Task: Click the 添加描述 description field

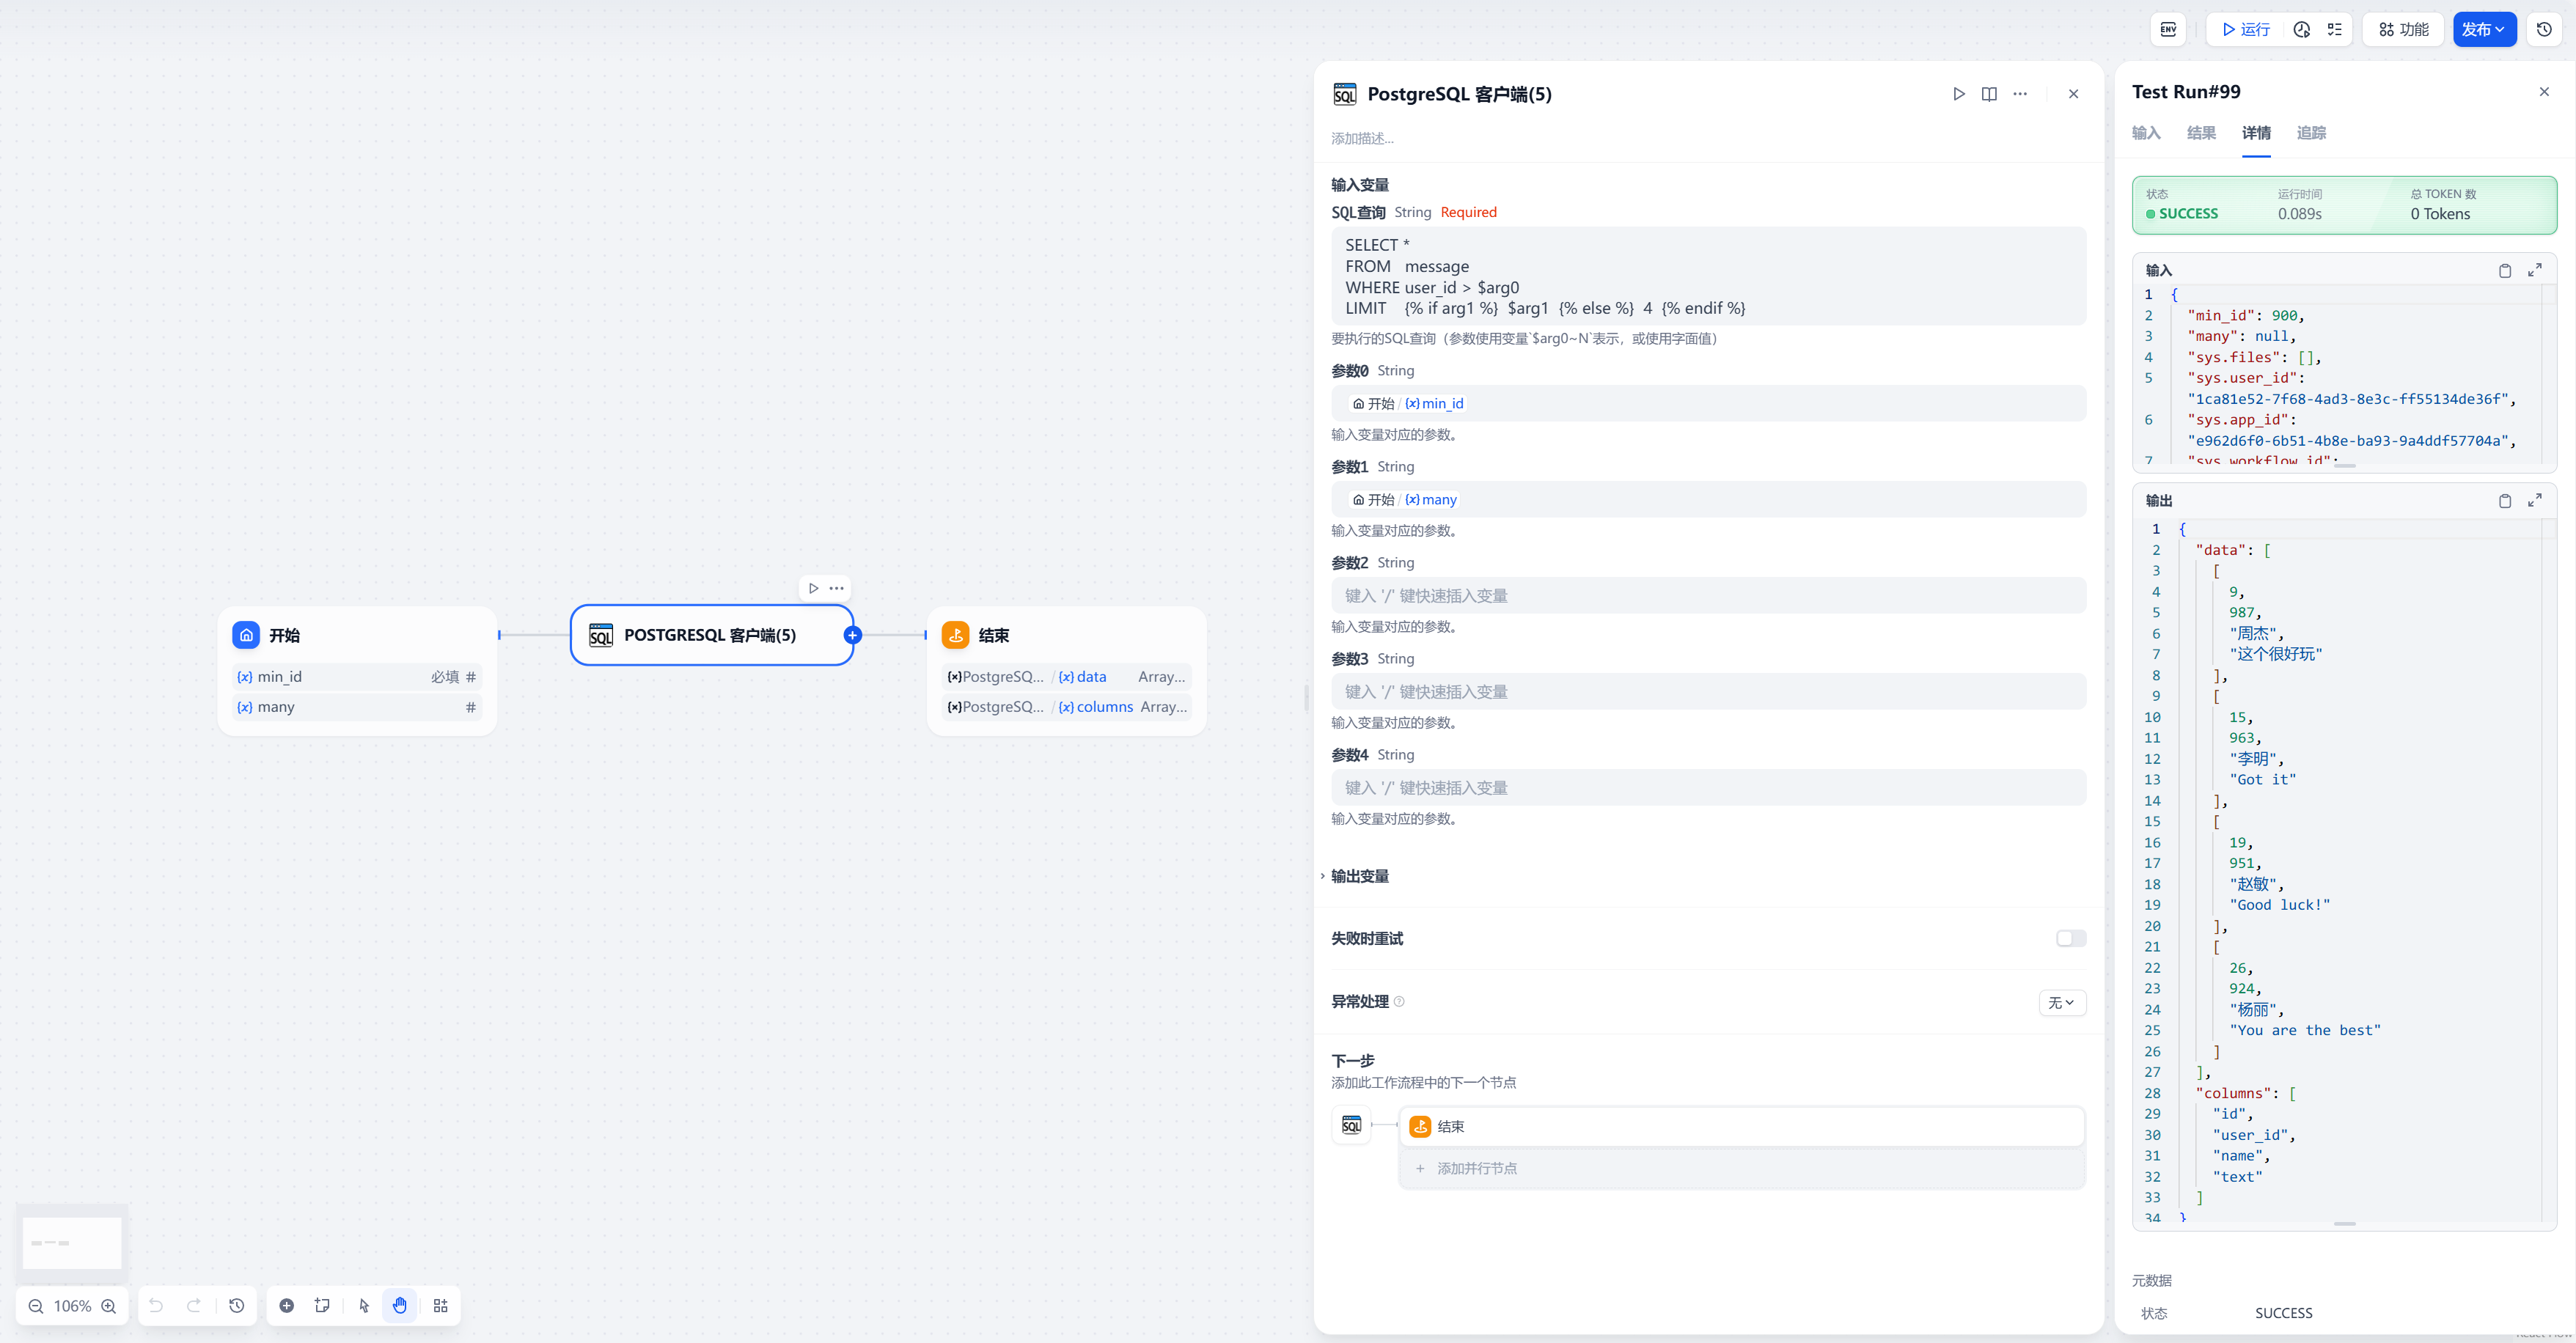Action: [1362, 139]
